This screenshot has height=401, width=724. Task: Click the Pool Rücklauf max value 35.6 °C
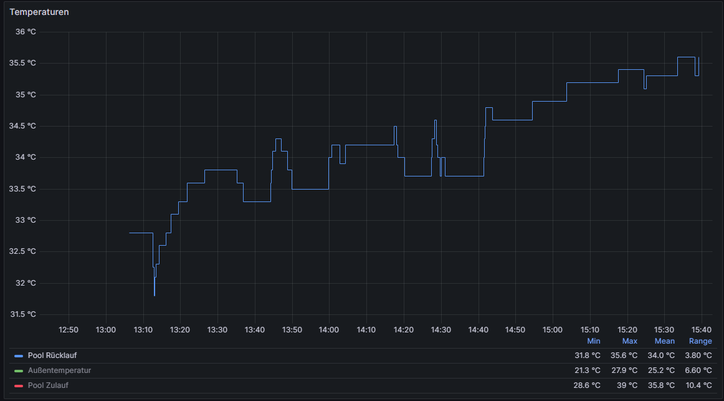pos(624,355)
